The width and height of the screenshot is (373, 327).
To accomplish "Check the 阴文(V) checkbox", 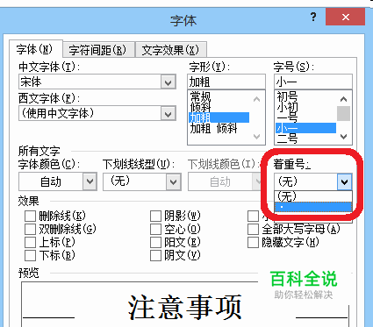I will [x=155, y=255].
